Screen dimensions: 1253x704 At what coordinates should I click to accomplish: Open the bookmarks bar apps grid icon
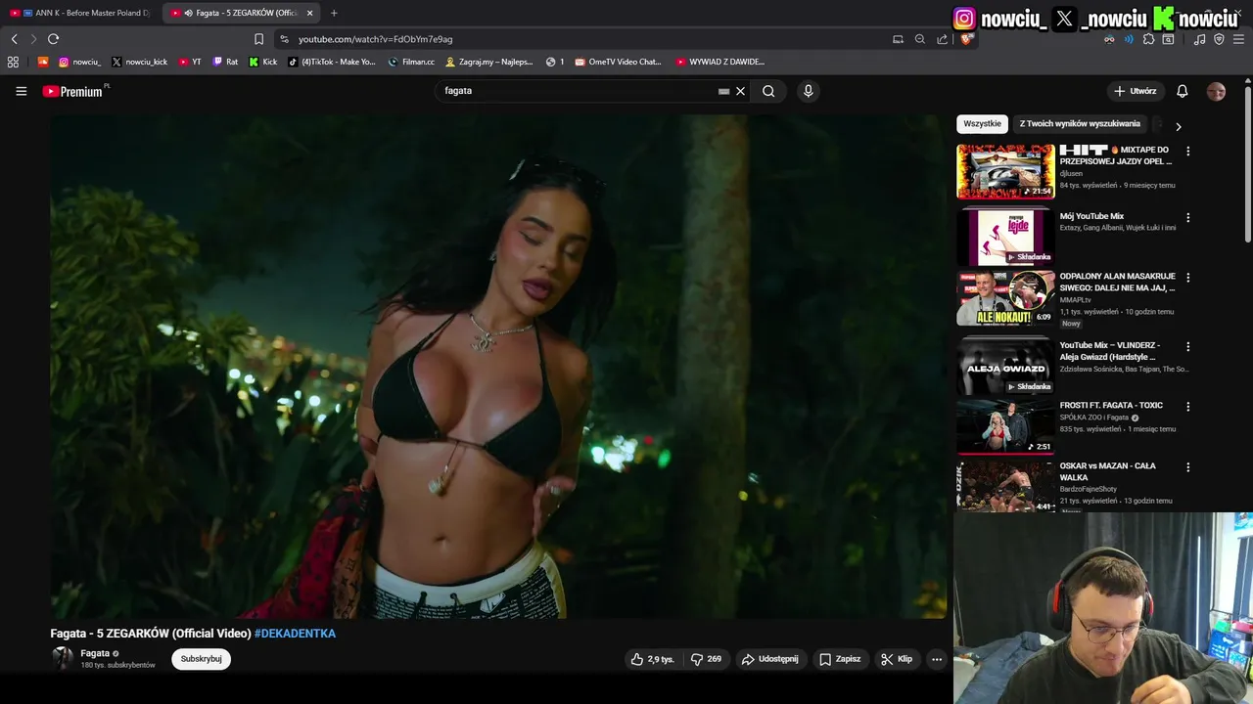pyautogui.click(x=13, y=62)
